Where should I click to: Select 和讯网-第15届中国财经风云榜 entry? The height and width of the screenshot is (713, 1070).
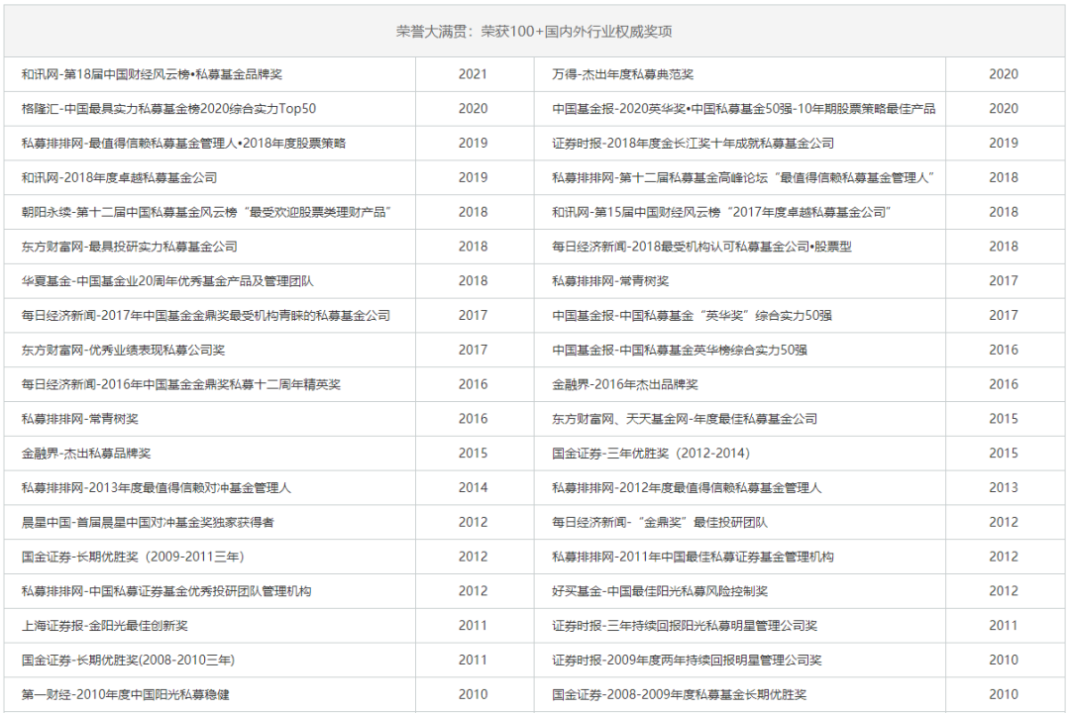click(x=722, y=212)
